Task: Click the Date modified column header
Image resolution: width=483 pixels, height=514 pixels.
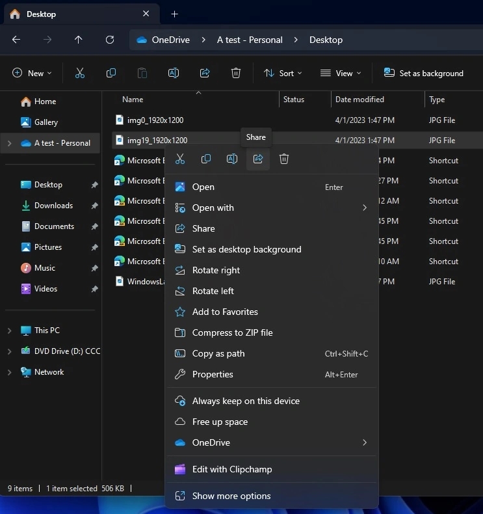Action: click(359, 100)
